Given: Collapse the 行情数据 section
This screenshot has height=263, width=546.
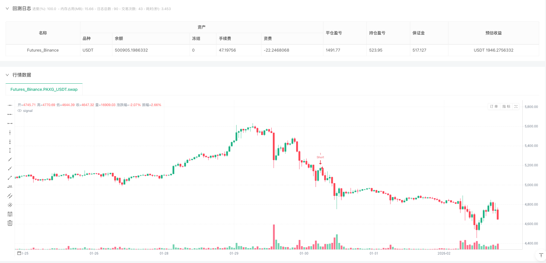Looking at the screenshot, I should [7, 75].
